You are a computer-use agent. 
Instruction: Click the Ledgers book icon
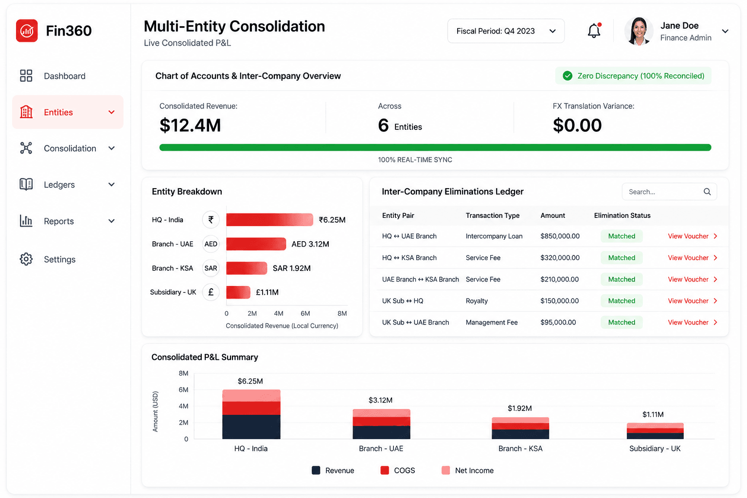(26, 184)
